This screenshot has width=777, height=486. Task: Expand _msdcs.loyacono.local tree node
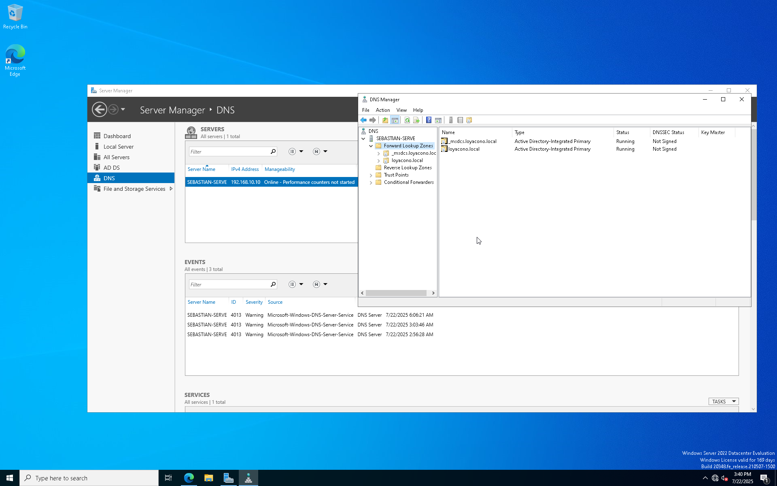378,153
